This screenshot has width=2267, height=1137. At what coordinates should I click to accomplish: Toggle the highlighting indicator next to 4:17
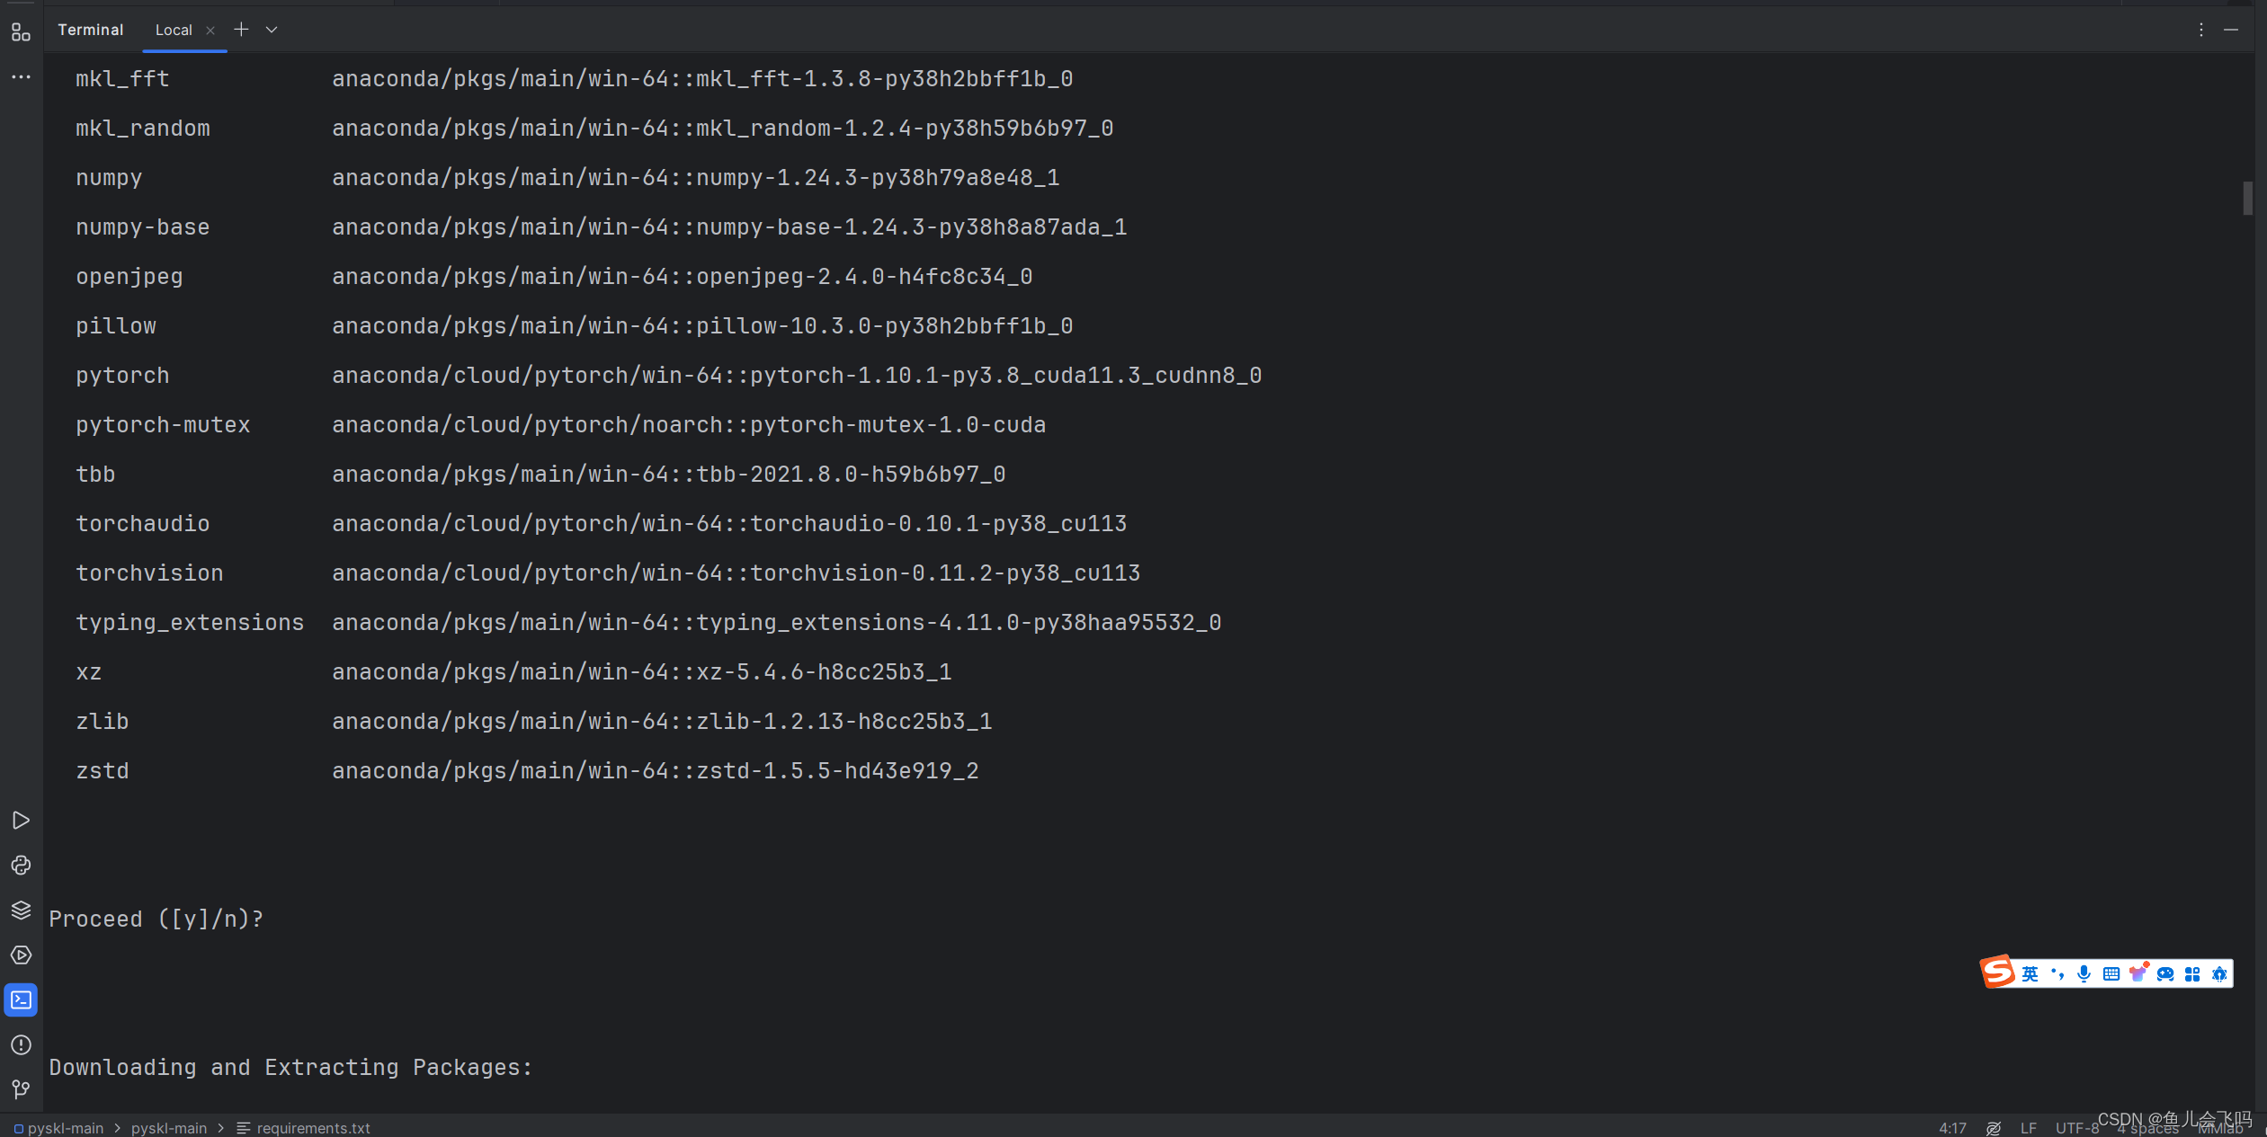[1994, 1128]
